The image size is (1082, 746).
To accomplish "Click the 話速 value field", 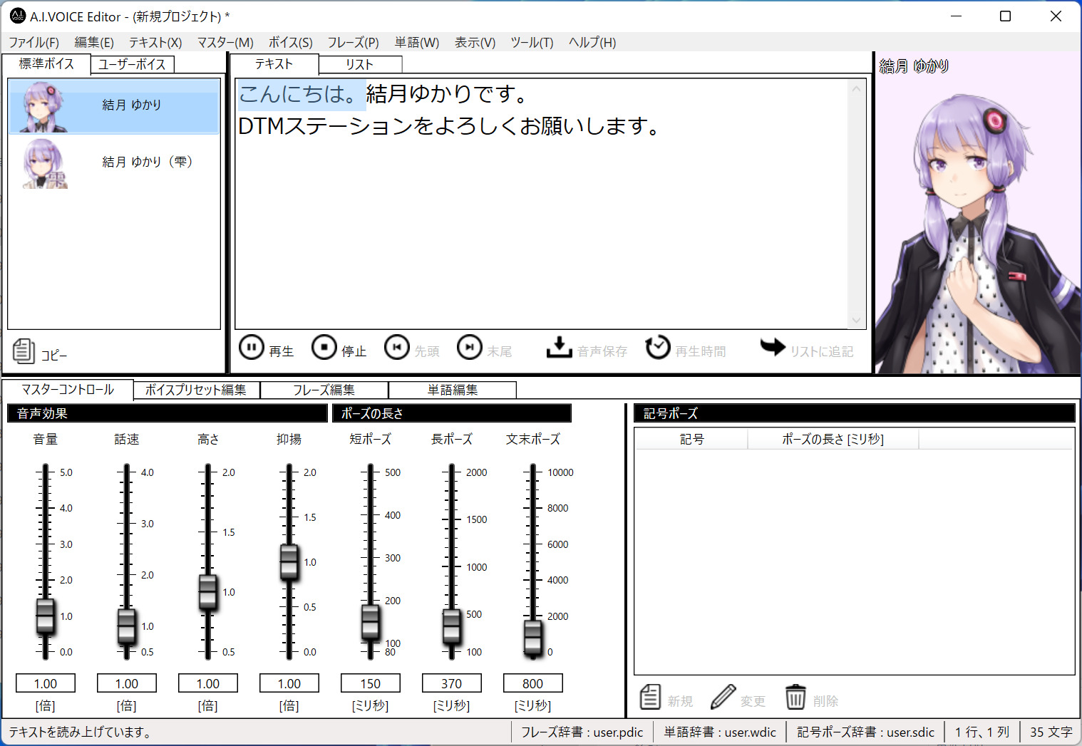I will (x=127, y=683).
